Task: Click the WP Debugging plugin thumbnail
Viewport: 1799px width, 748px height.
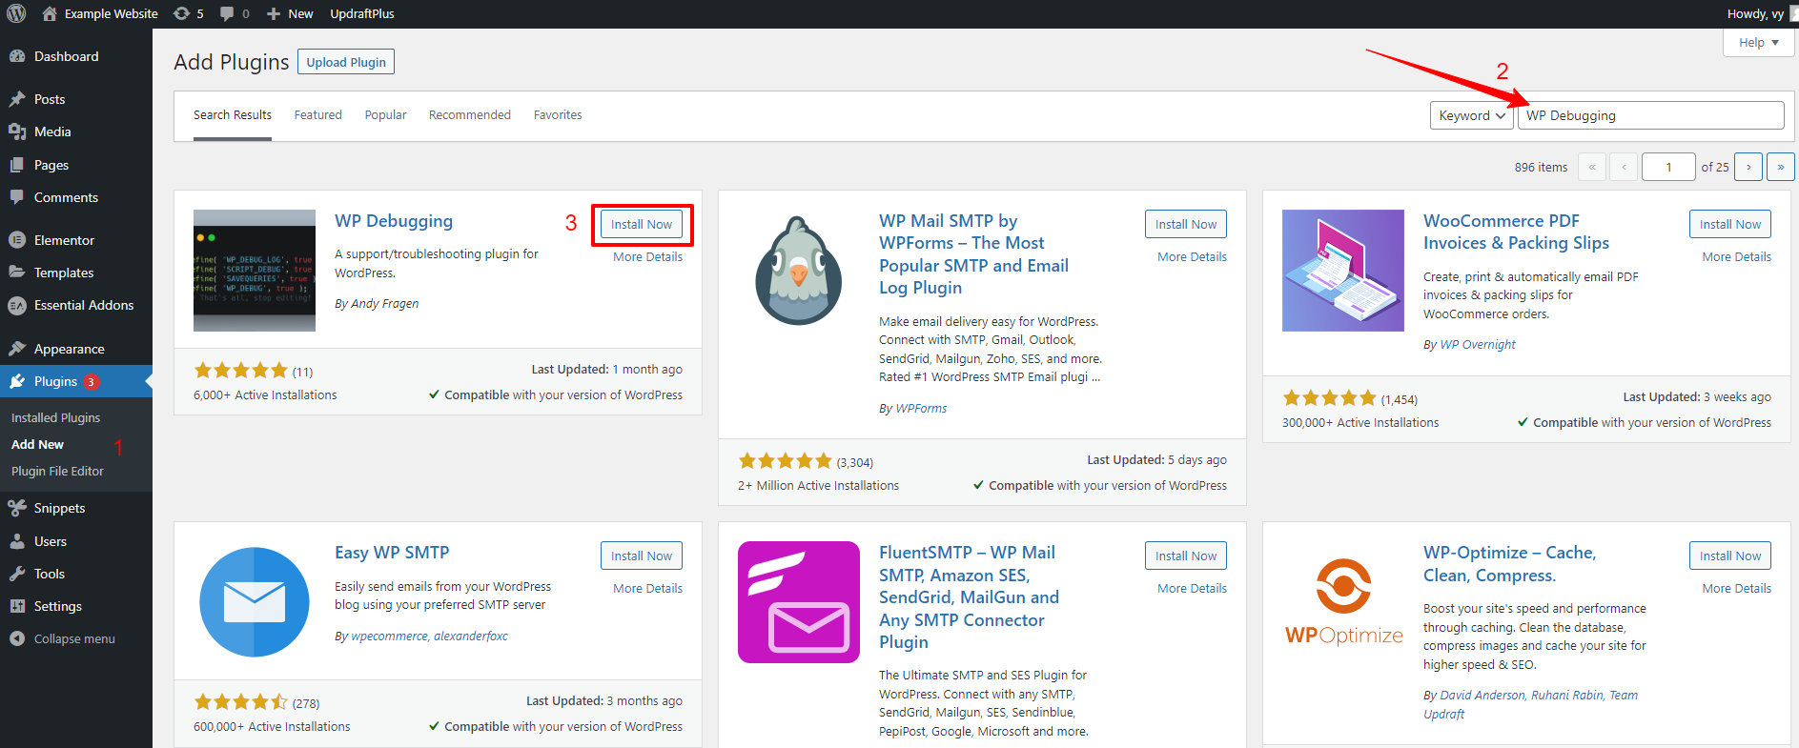Action: [x=255, y=271]
